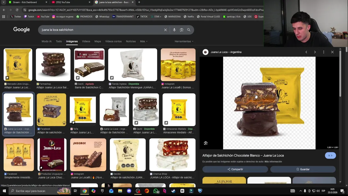Viewport: 348px width, 196px height.
Task: Switch to the Videos cortos tab
Action: (x=113, y=41)
